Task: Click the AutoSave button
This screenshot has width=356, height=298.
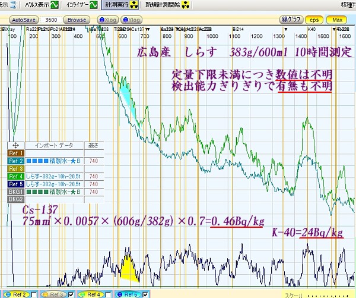Action: [24, 20]
